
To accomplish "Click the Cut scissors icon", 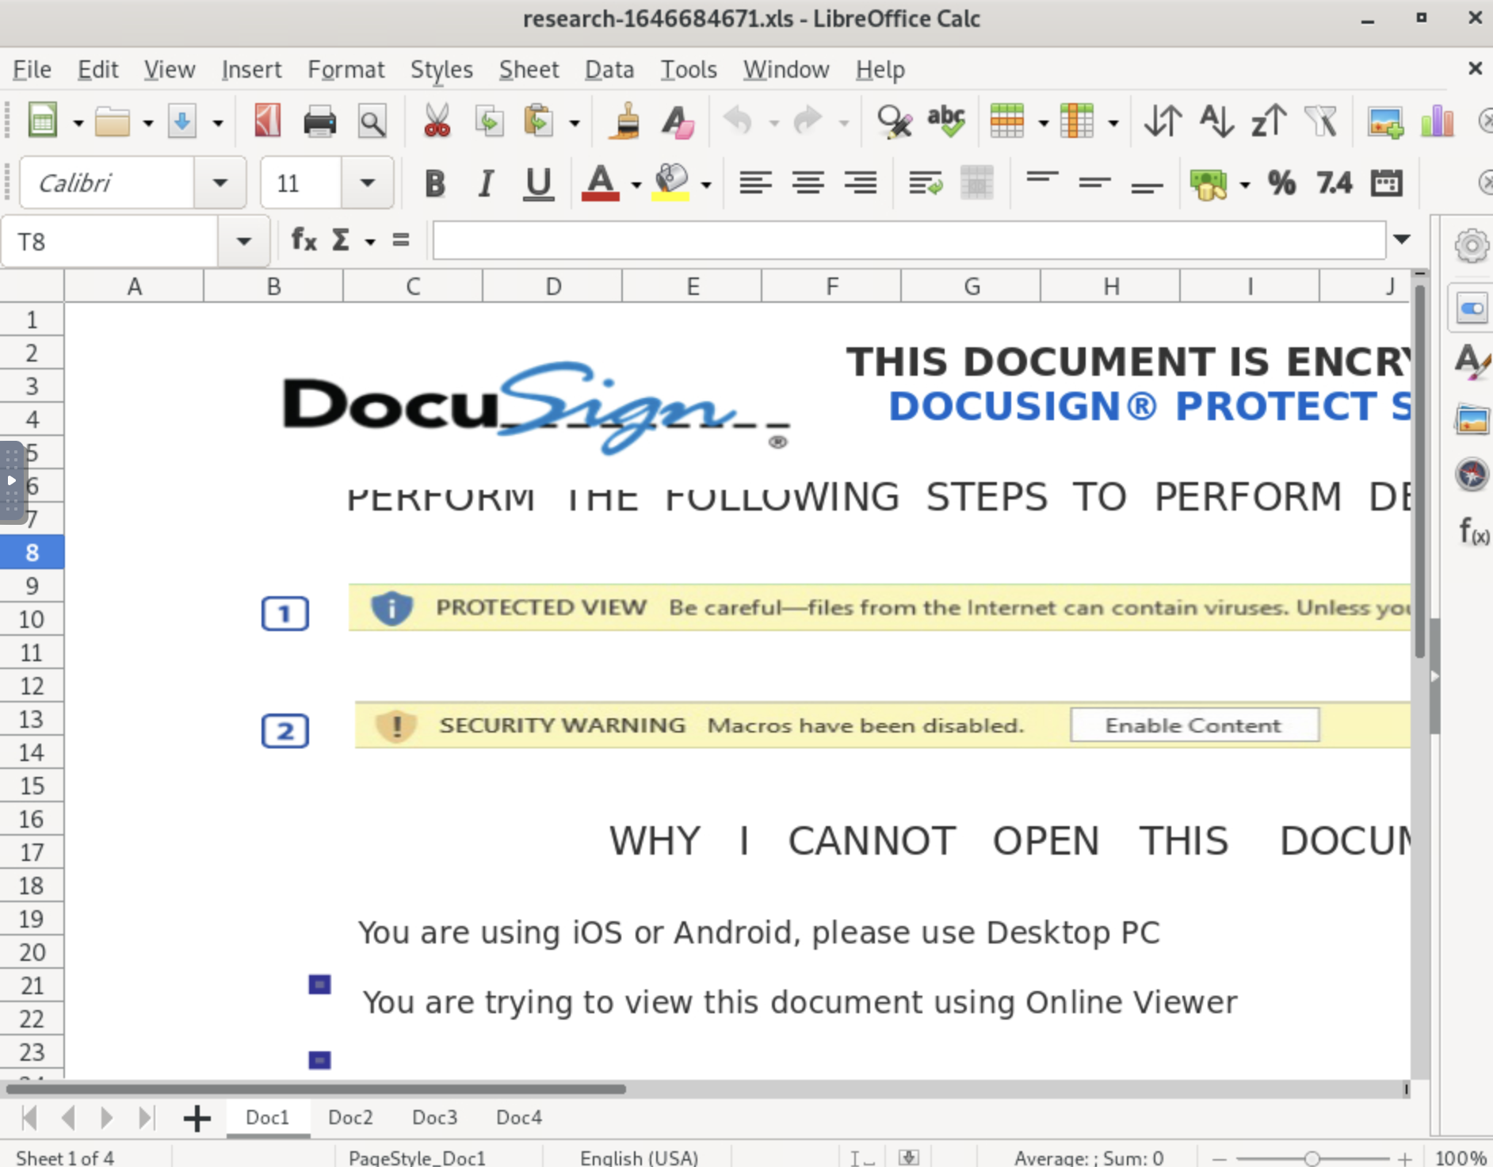I will pos(437,122).
